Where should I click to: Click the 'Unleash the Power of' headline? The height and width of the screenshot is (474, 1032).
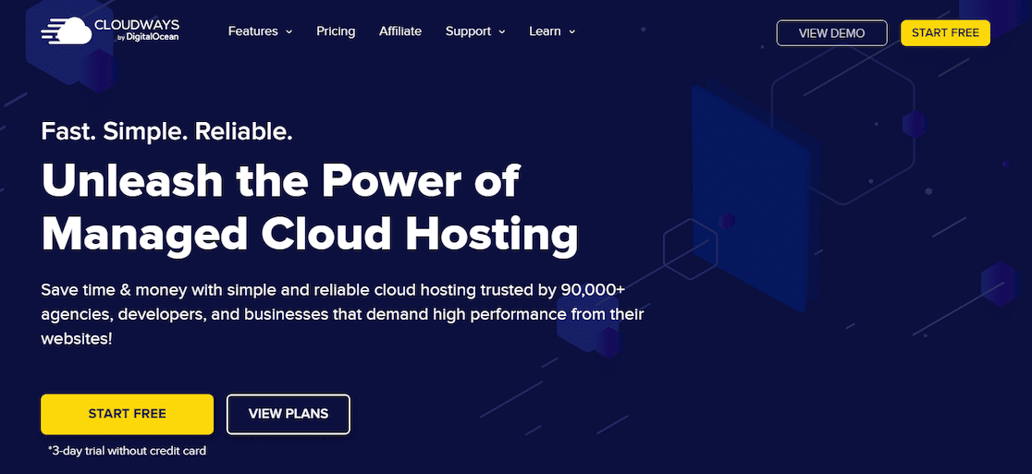[x=280, y=181]
